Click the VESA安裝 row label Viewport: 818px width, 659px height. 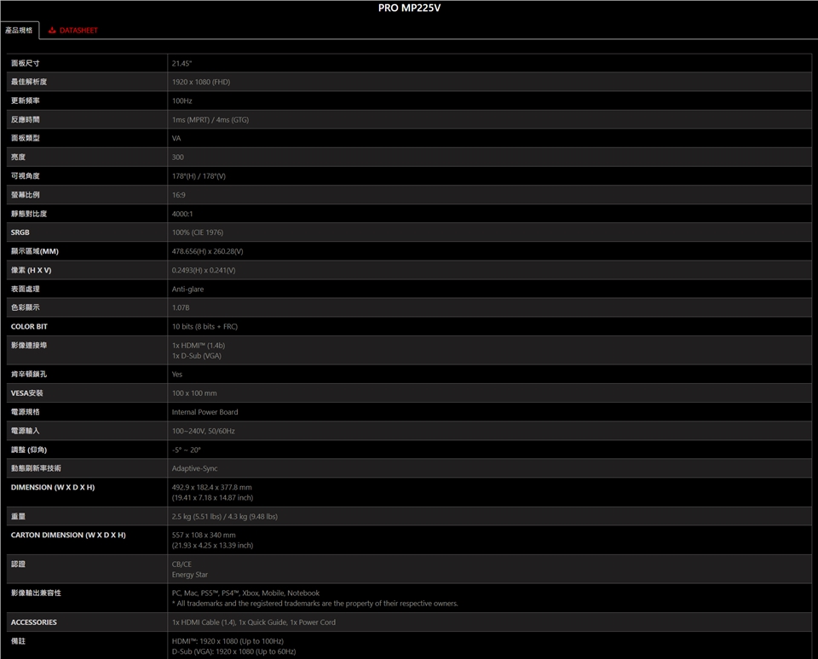tap(26, 393)
